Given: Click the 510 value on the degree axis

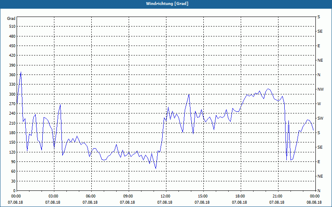Looking at the screenshot, I should click(12, 26).
